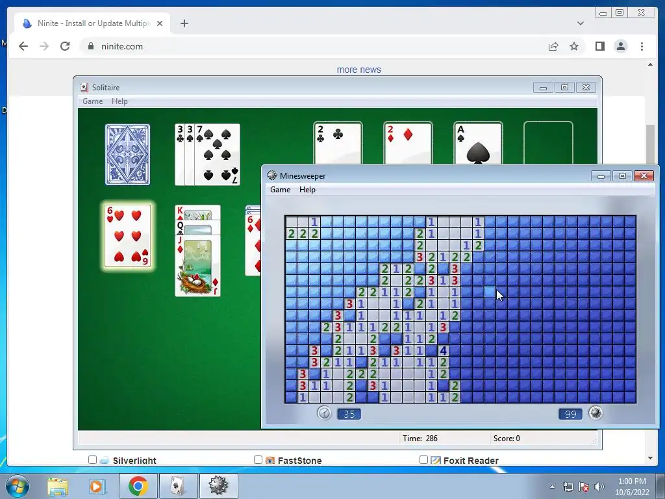The image size is (665, 499).
Task: Check the Silverlight checkbox
Action: [92, 460]
